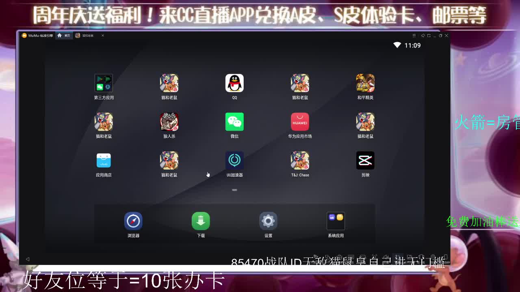Open 设置 settings gear app
This screenshot has height=292, width=520.
click(268, 221)
